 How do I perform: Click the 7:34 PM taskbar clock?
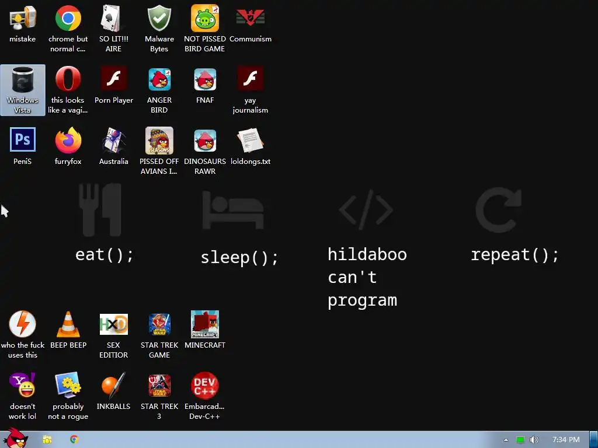coord(566,440)
